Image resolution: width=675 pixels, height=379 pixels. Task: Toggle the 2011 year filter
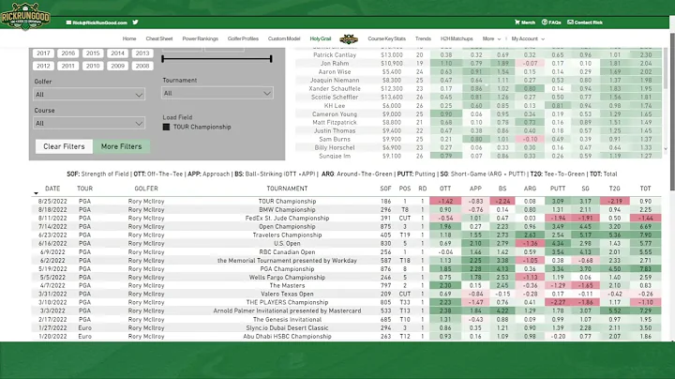[68, 66]
